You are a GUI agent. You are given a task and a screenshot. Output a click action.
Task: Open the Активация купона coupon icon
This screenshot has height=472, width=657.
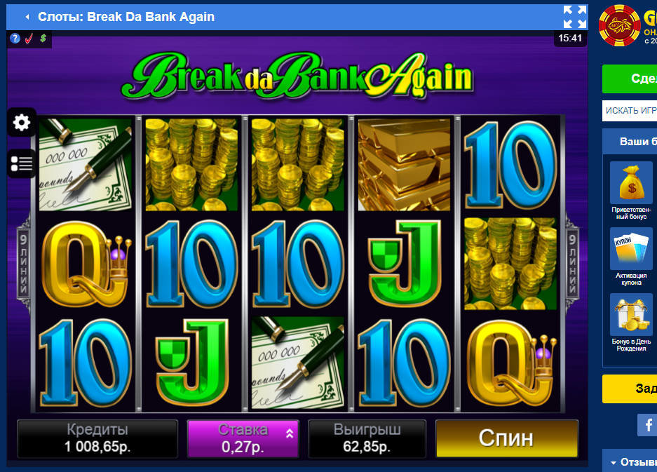(x=631, y=248)
